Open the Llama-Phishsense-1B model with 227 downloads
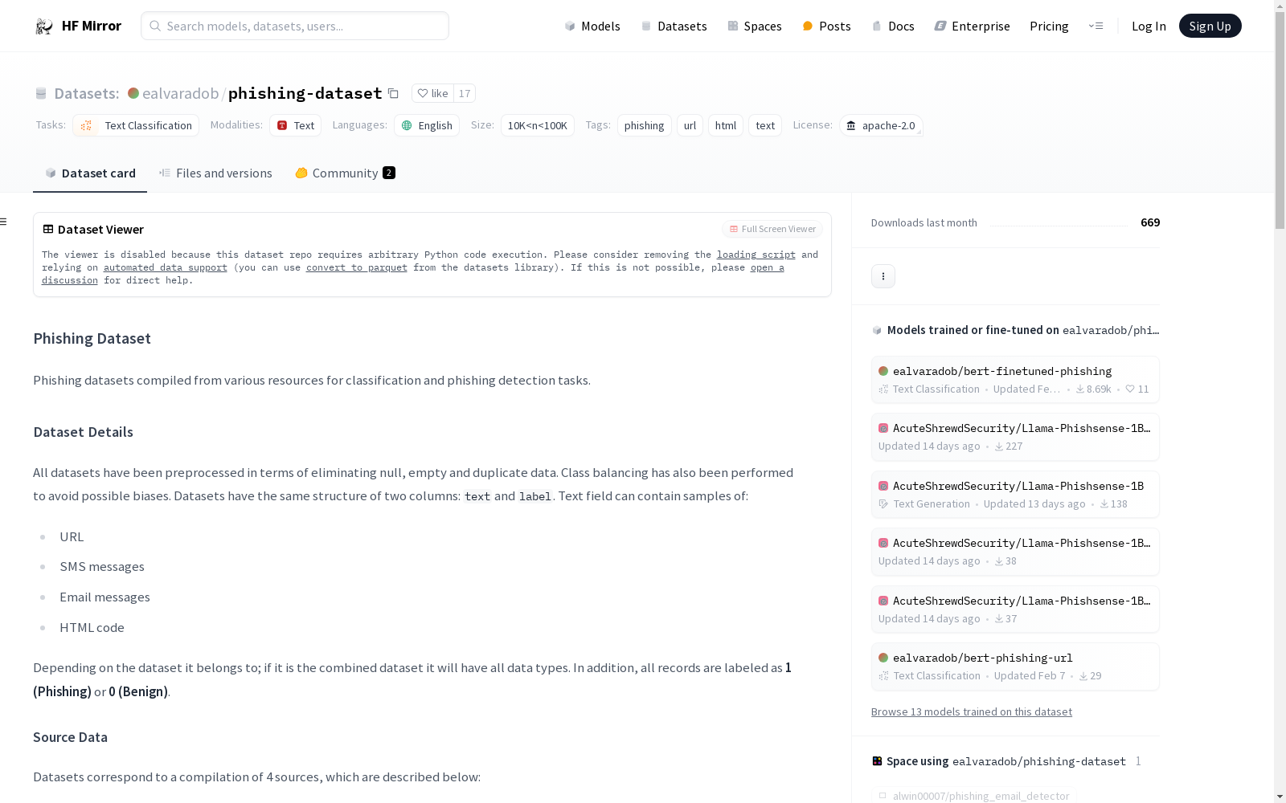 tap(1014, 437)
